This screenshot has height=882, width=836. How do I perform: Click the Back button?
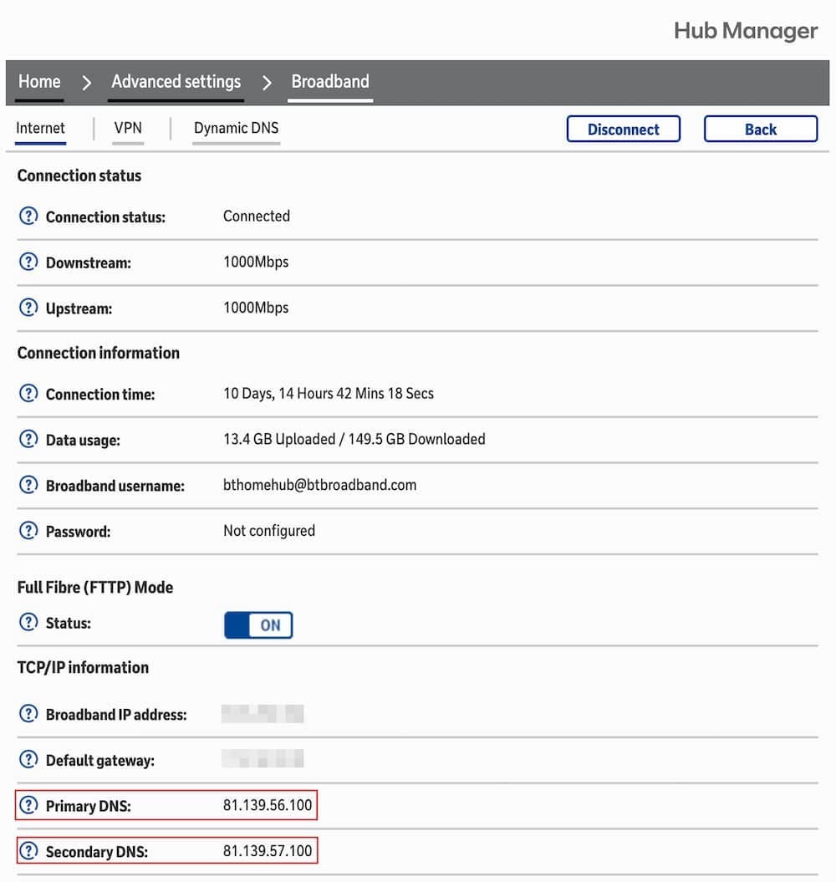[x=760, y=130]
